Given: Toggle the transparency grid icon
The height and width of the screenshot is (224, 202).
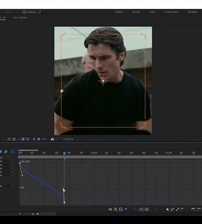Looking at the screenshot, I should pos(14,139).
